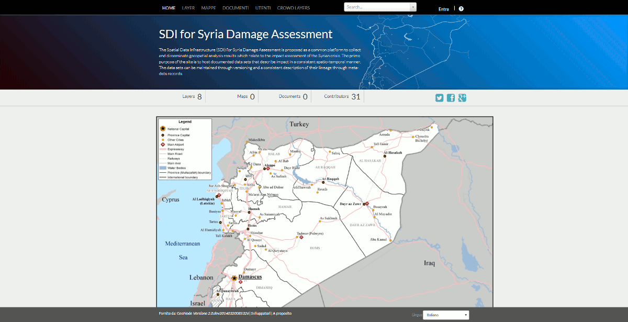628x322 pixels.
Task: Select DOCUMENTI in the top navigation
Action: pyautogui.click(x=235, y=8)
